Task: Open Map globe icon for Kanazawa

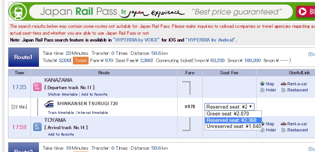Action: pyautogui.click(x=262, y=84)
